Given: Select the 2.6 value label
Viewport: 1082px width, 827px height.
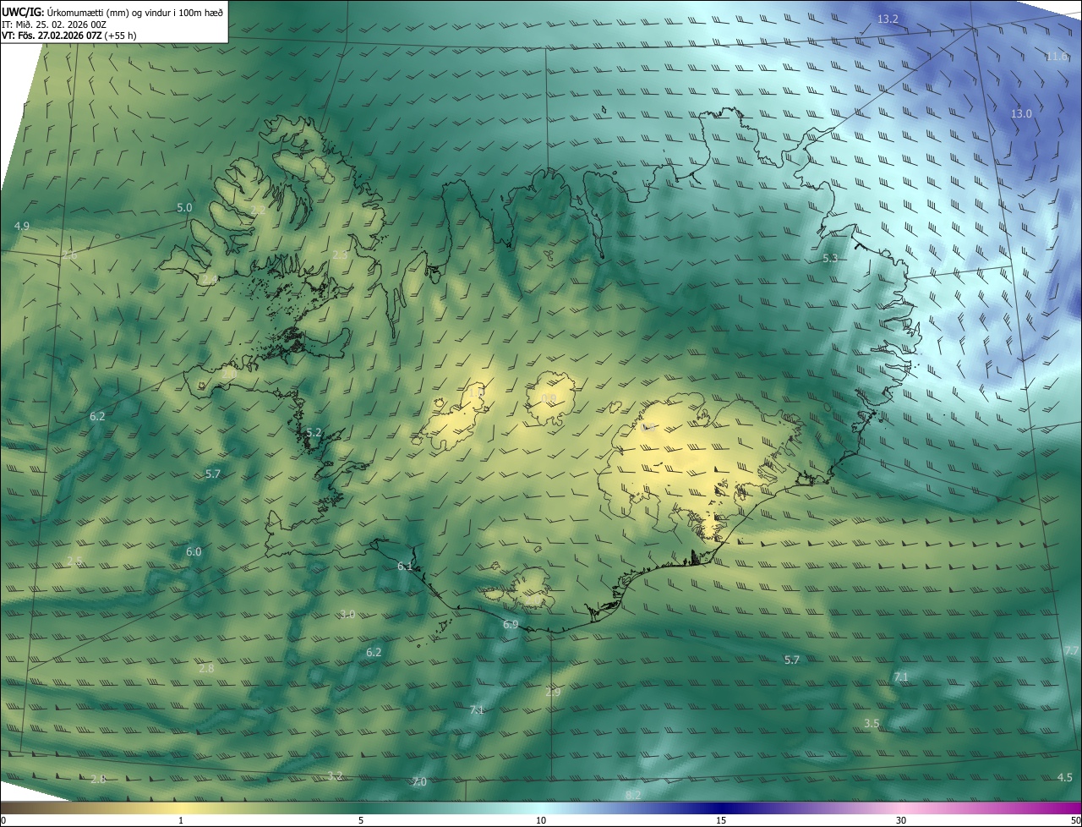Looking at the screenshot, I should [x=69, y=255].
